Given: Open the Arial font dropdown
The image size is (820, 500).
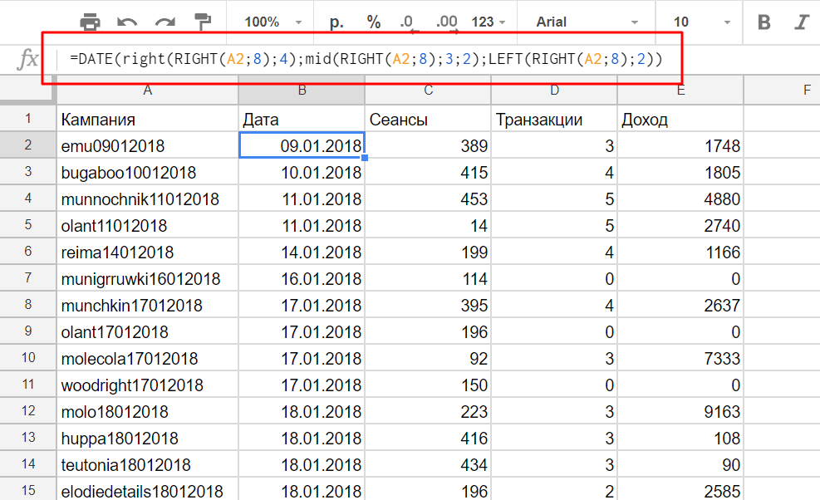Looking at the screenshot, I should point(587,22).
